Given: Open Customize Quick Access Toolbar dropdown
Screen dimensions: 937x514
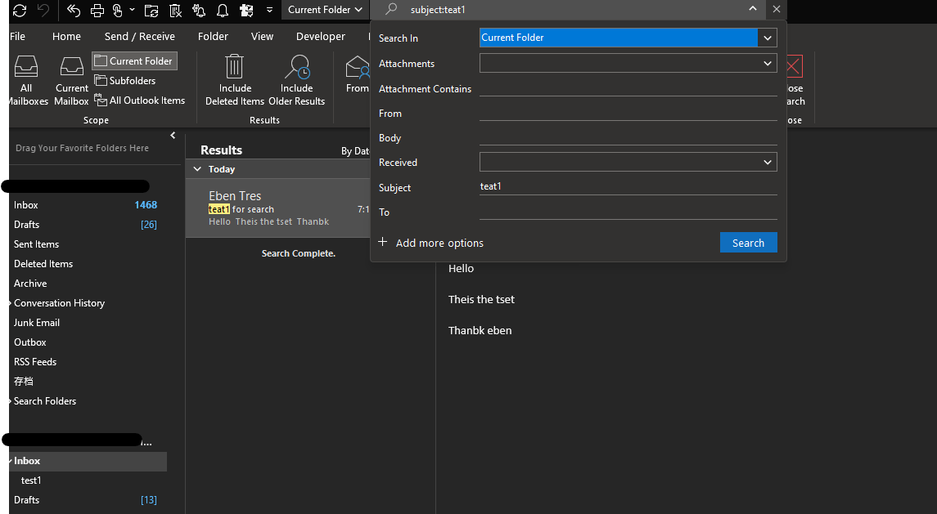Looking at the screenshot, I should pyautogui.click(x=269, y=10).
